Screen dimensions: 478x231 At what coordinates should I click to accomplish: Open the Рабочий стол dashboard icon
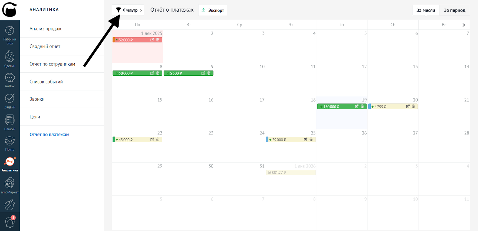pos(10,35)
